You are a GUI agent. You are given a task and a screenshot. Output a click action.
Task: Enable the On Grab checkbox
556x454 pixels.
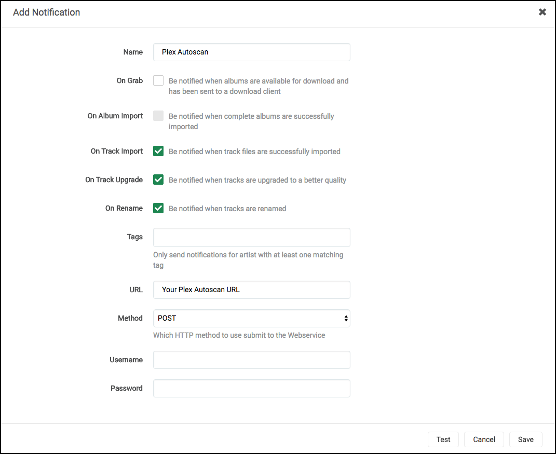coord(158,80)
